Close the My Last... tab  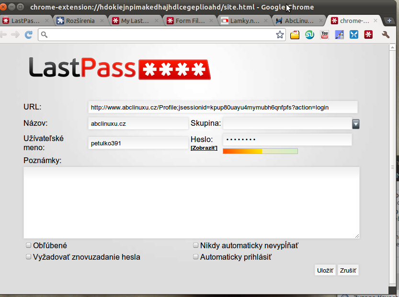tap(157, 21)
